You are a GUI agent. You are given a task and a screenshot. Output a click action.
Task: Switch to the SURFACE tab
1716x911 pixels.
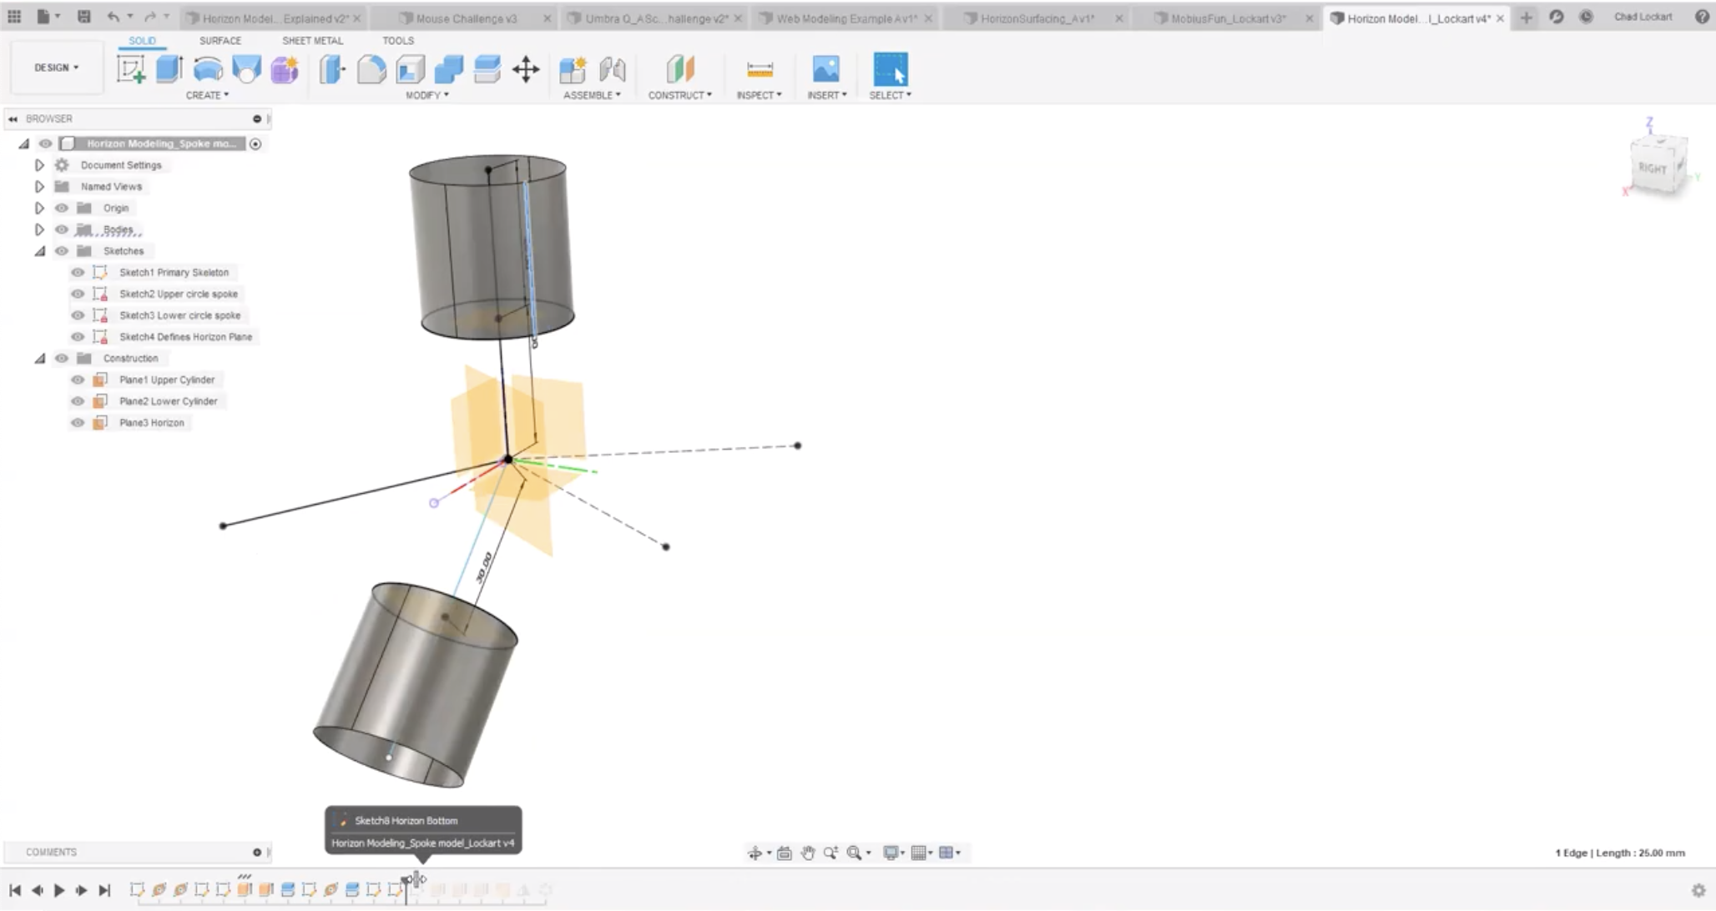pyautogui.click(x=220, y=40)
